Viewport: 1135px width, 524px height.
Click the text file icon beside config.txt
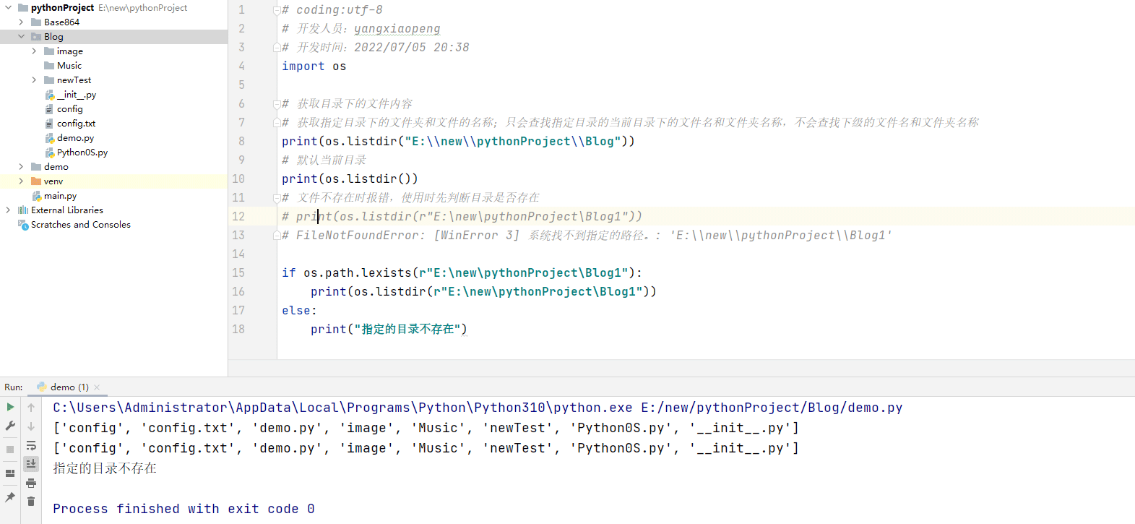click(x=49, y=124)
